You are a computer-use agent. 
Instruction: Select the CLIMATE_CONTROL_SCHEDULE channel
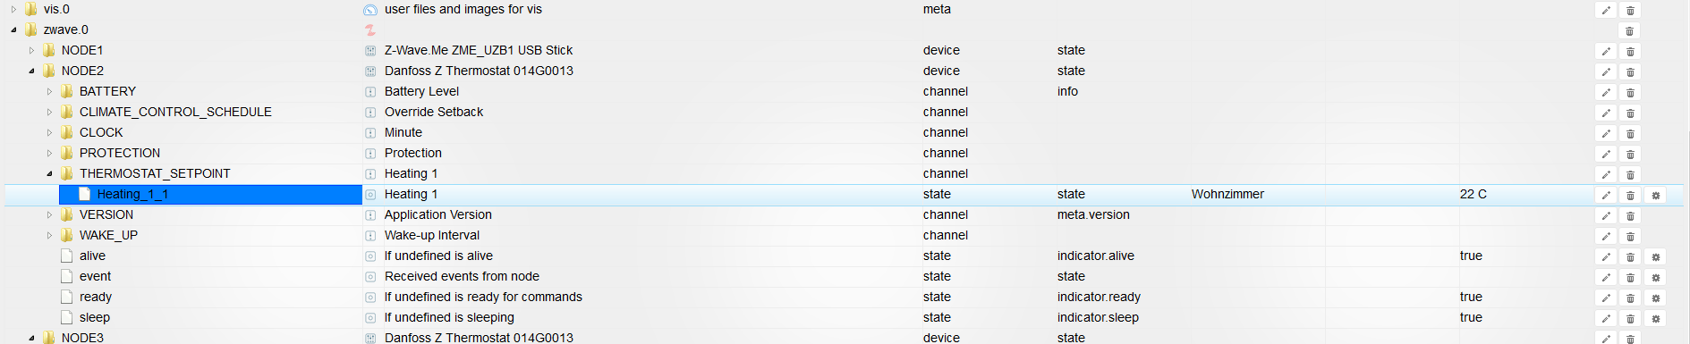pos(175,112)
